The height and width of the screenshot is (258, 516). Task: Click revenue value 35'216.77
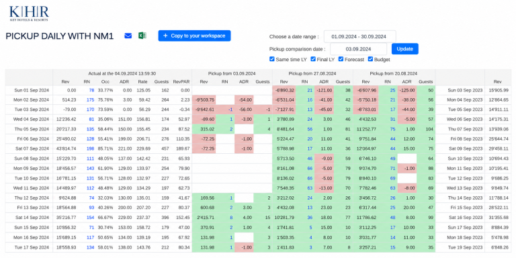(x=67, y=218)
